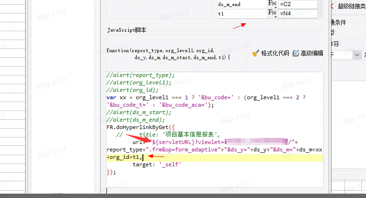Expand the operator combo box in right panel

357,55
